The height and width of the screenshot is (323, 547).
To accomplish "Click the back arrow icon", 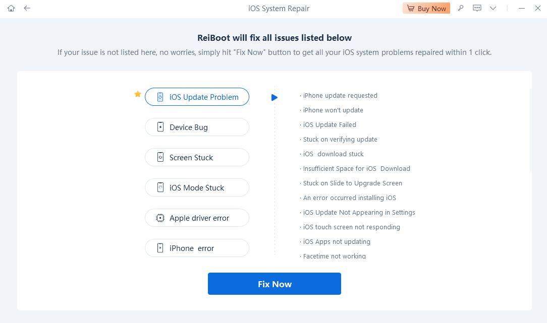I will [x=27, y=8].
